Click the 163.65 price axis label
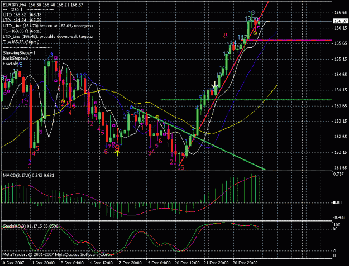This screenshot has height=266, width=349. (x=341, y=105)
